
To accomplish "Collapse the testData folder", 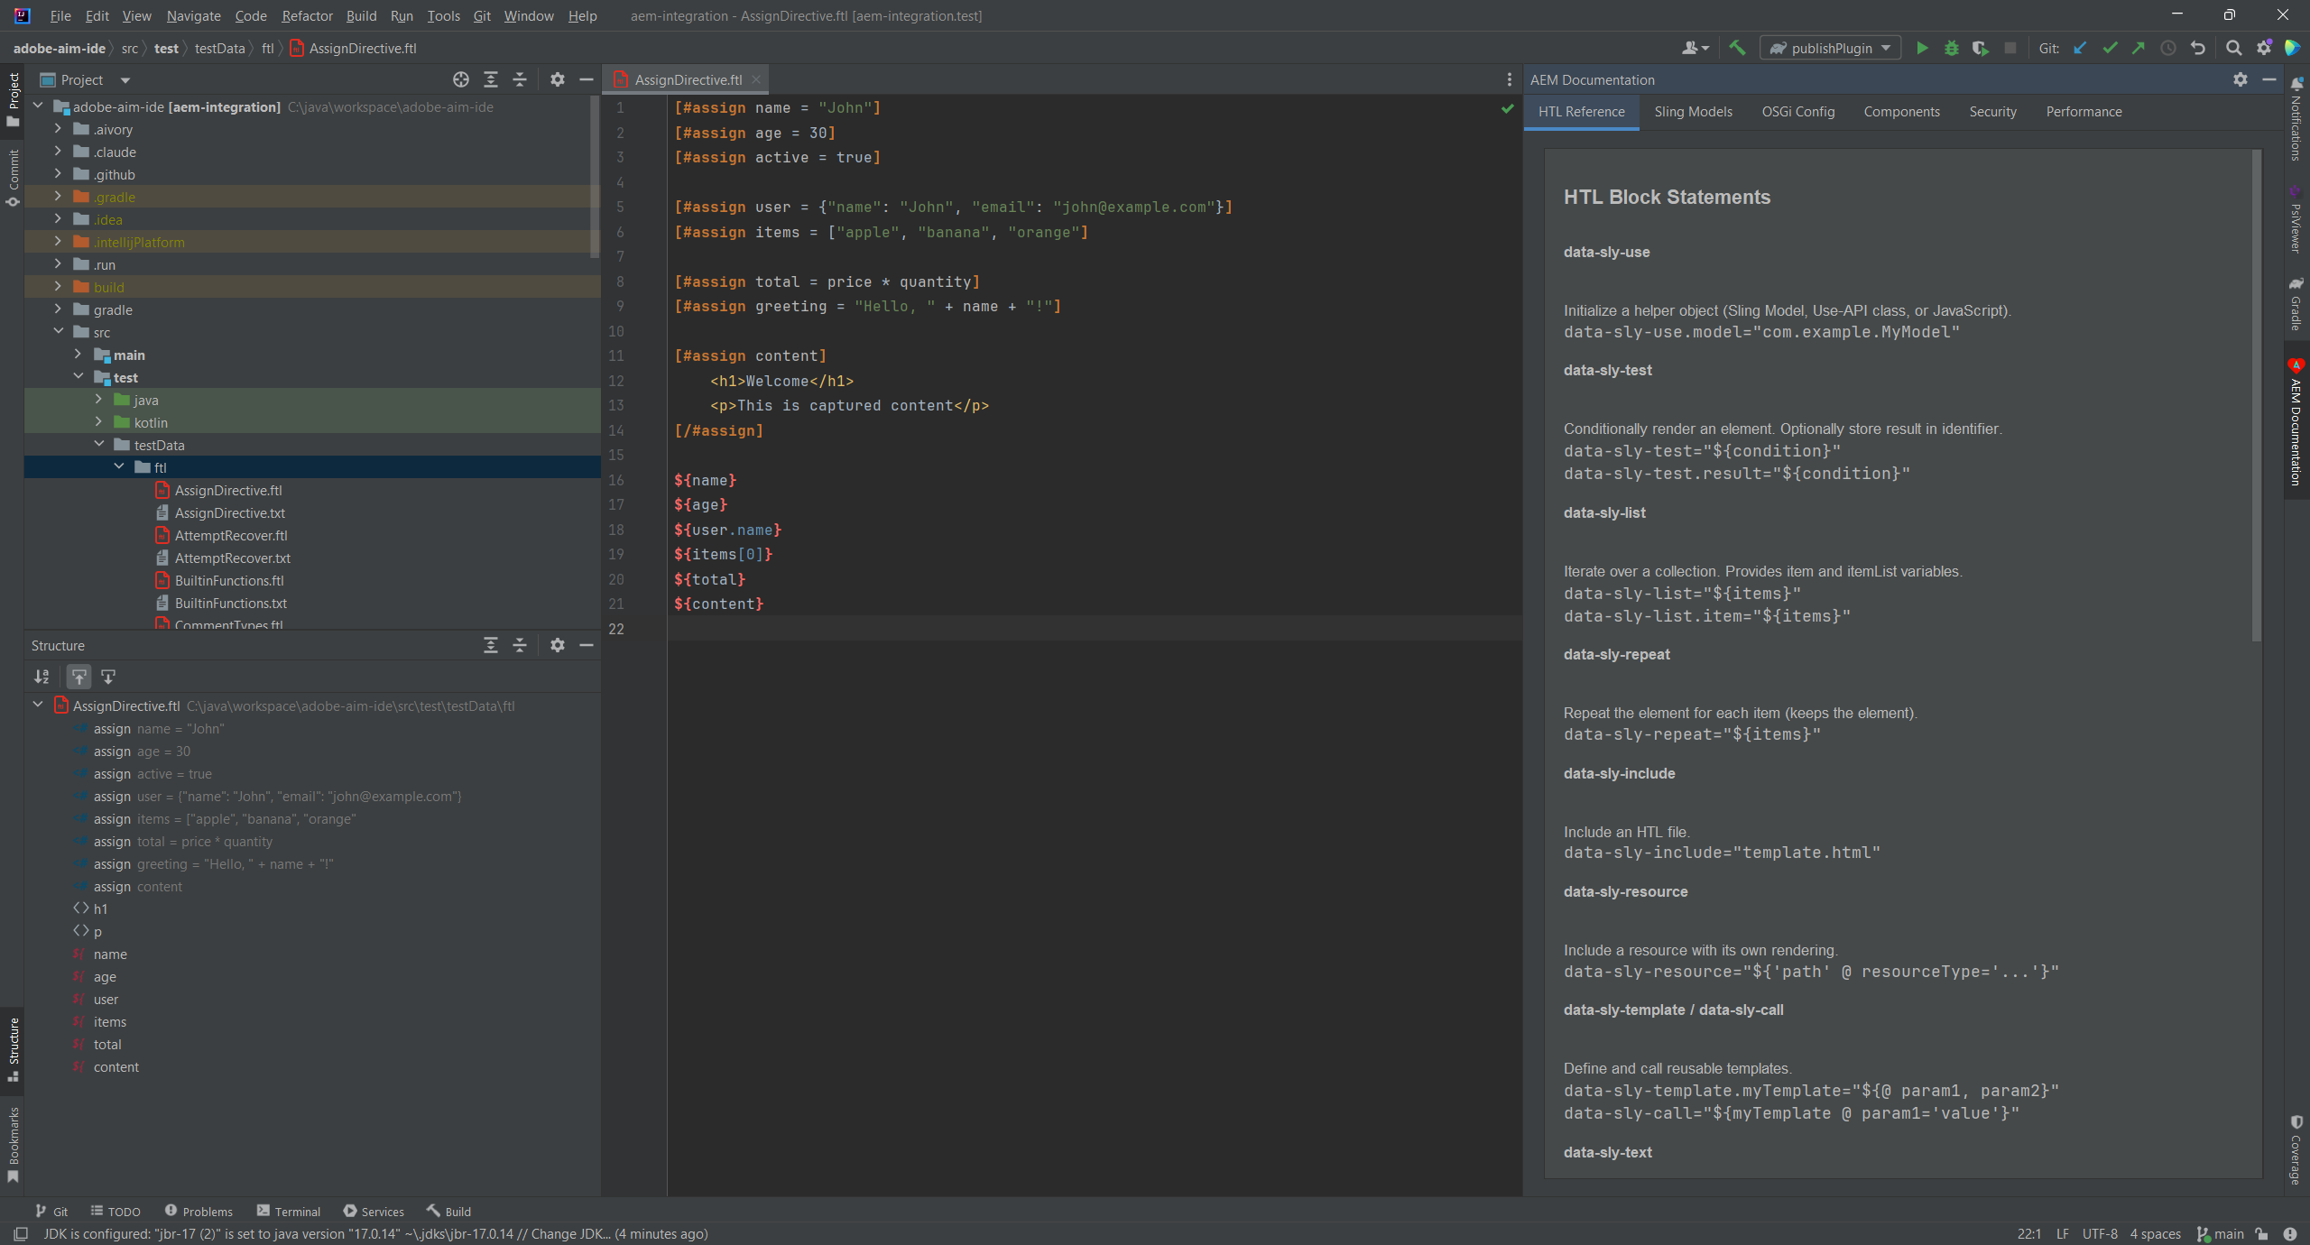I will (99, 445).
